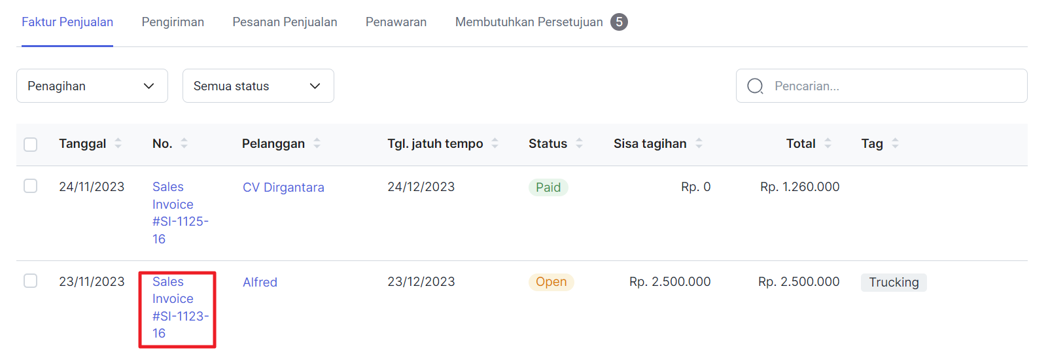Open Sales Invoice #SI-1123-16 link
Screen dimensions: 1048x352
point(176,308)
